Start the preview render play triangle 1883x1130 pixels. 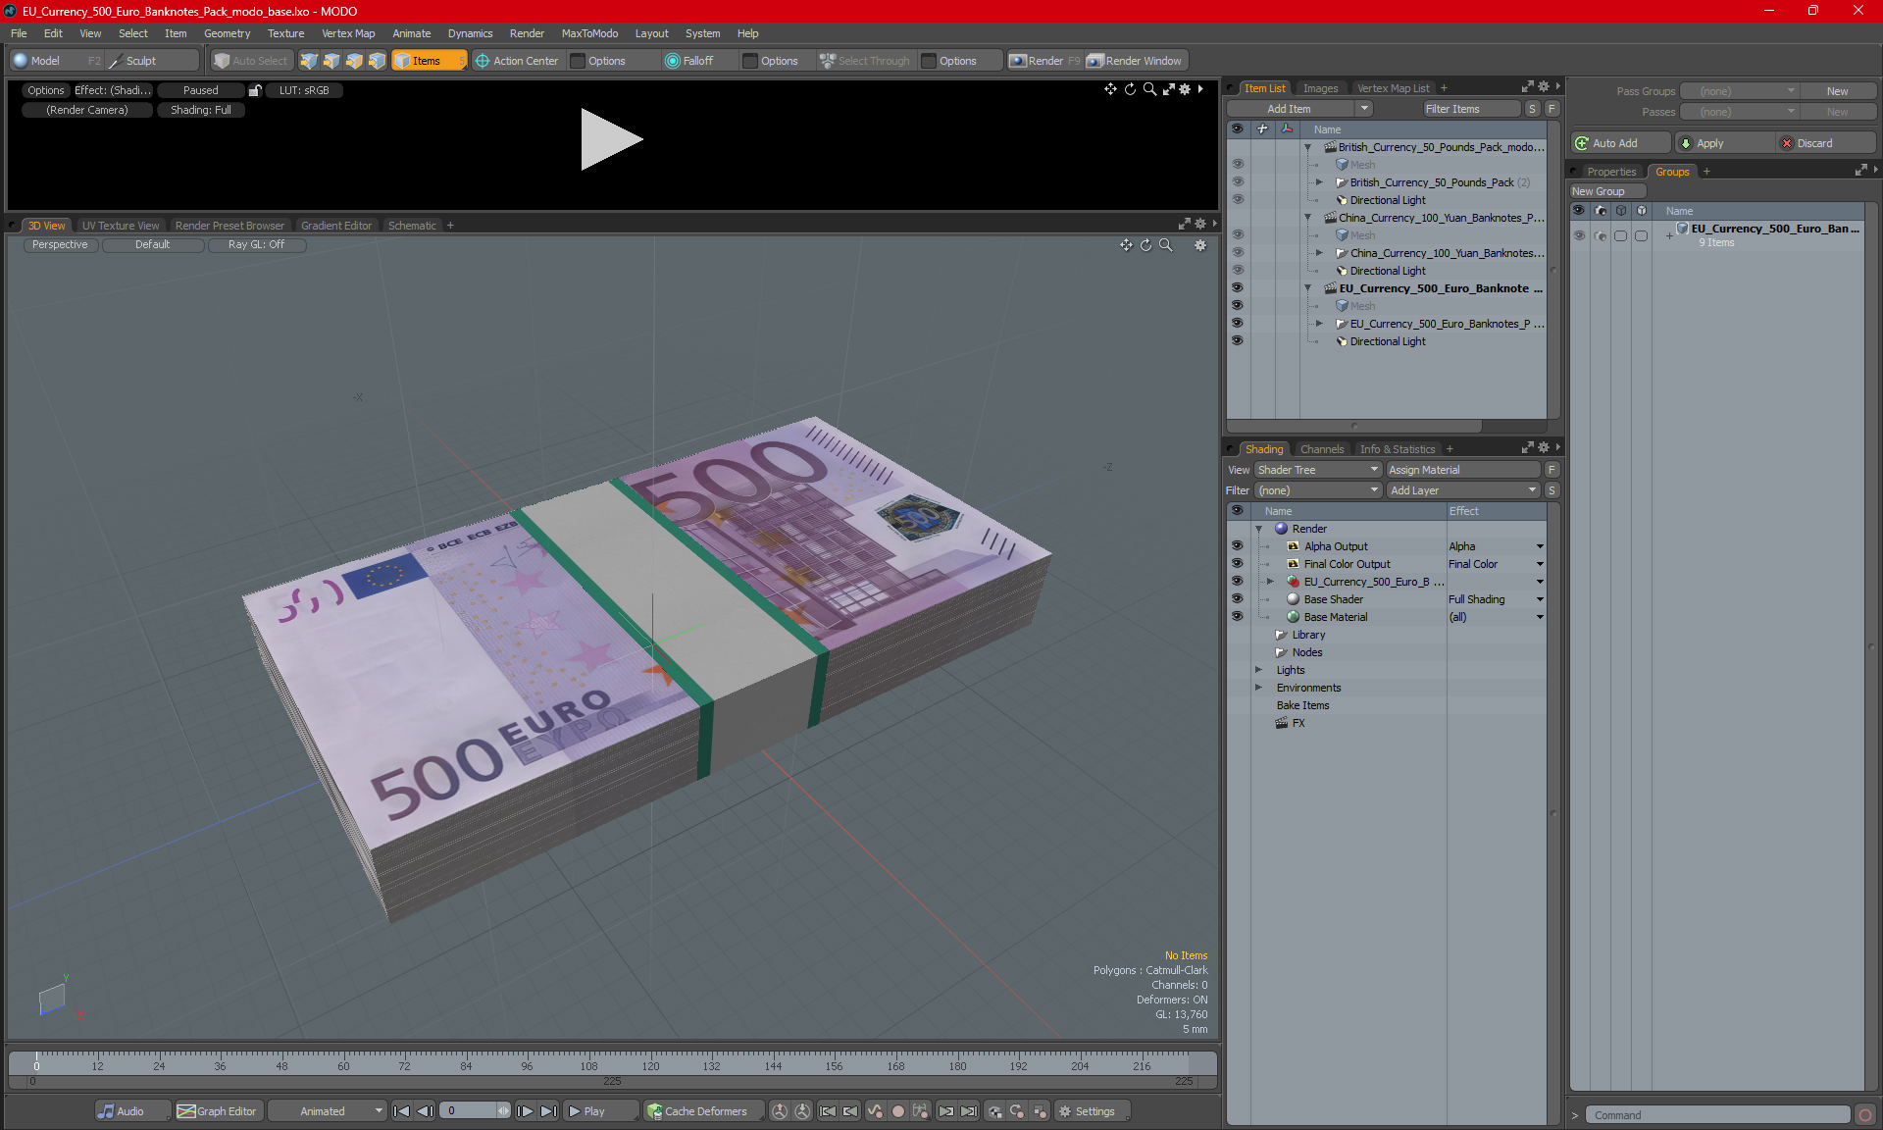(x=610, y=139)
